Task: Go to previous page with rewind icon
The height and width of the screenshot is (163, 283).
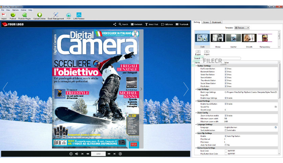Action: (x=88, y=154)
